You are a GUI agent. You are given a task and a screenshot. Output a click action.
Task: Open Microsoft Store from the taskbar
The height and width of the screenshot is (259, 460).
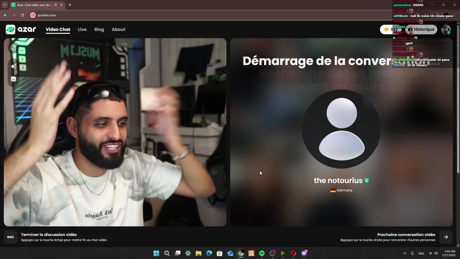pos(220,253)
